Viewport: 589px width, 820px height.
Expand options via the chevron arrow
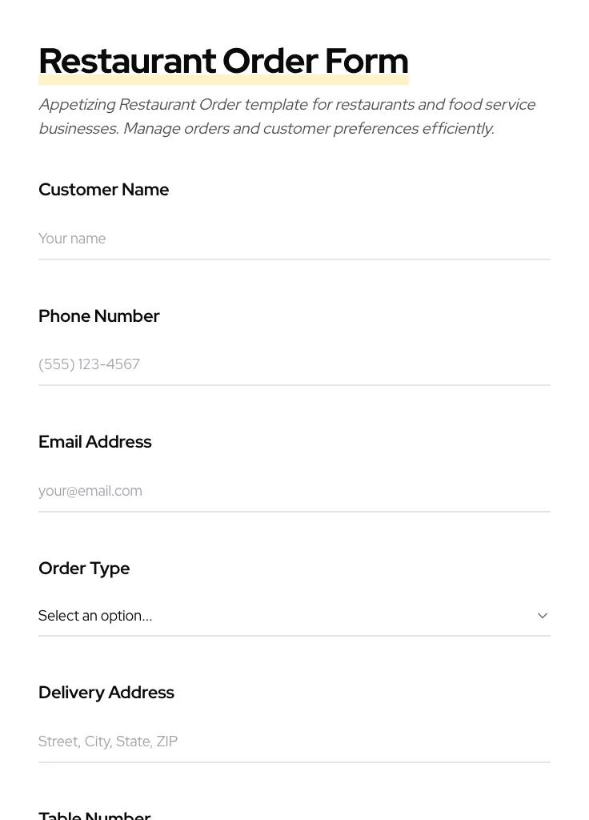[x=542, y=616]
